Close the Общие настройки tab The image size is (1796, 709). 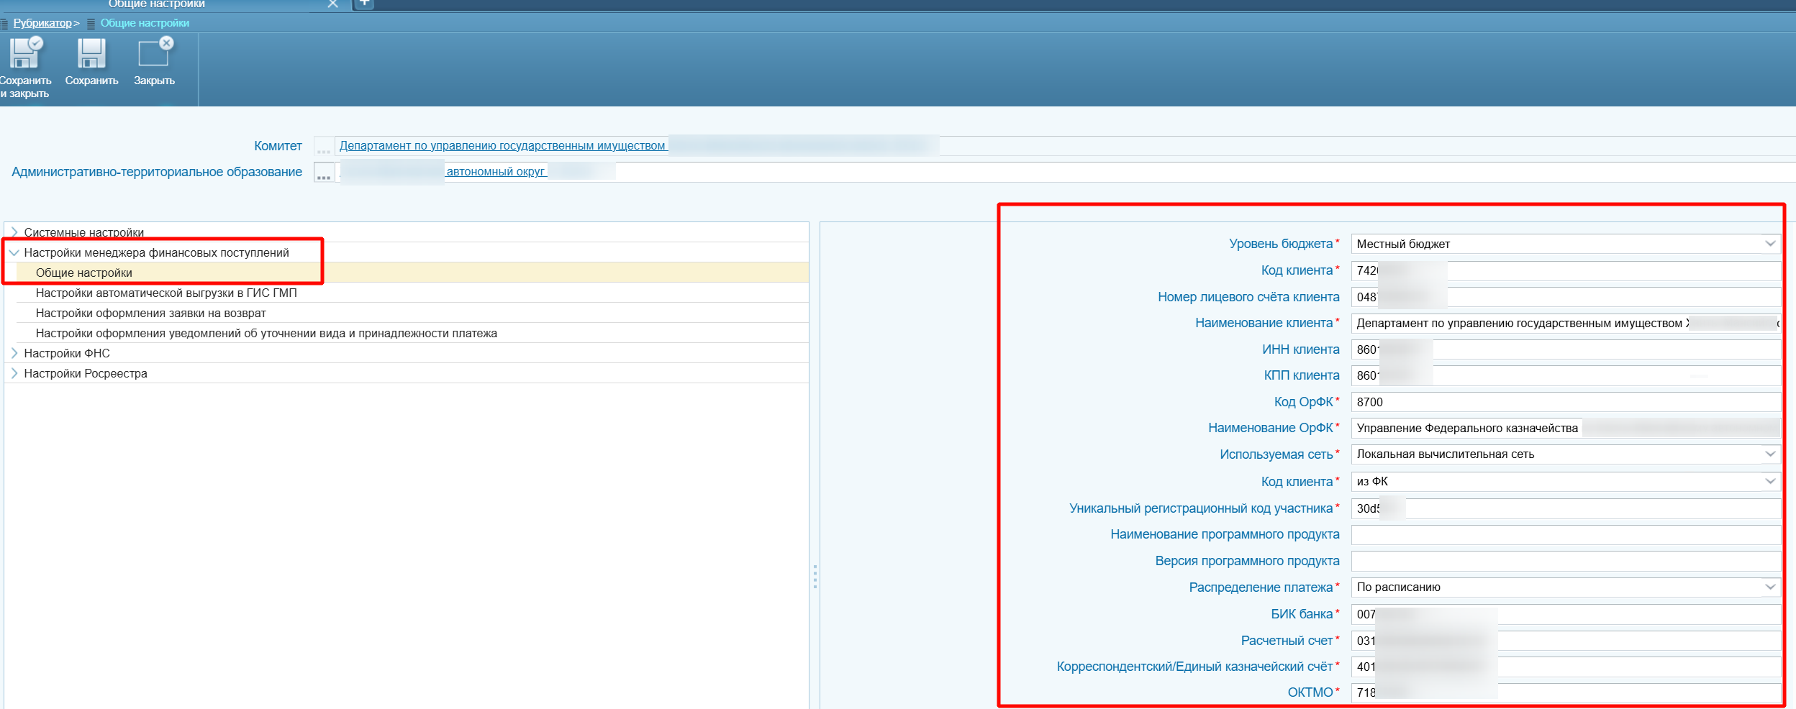(332, 4)
